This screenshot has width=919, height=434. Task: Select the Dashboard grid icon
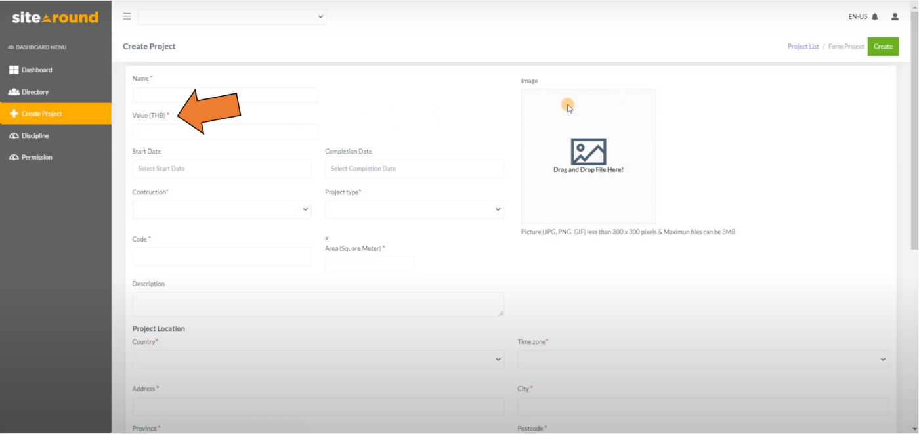(x=12, y=70)
